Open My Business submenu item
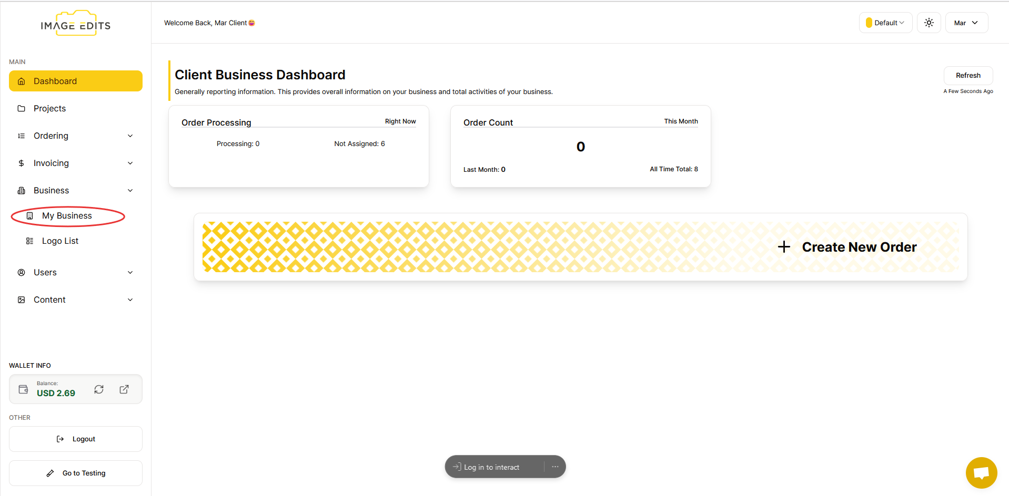The height and width of the screenshot is (496, 1009). pyautogui.click(x=67, y=216)
